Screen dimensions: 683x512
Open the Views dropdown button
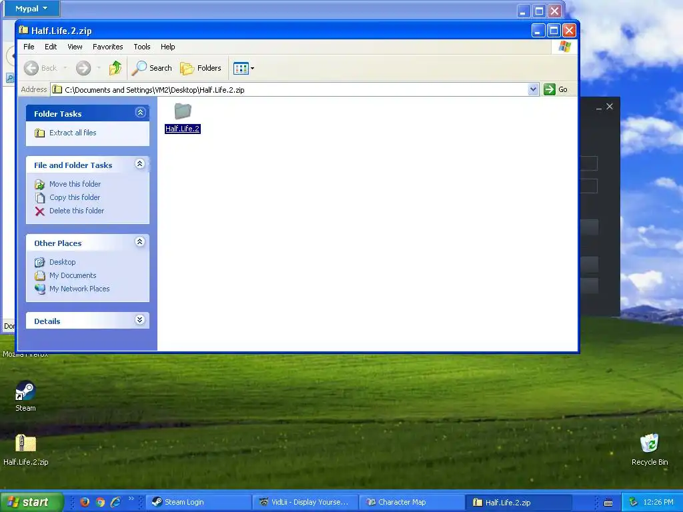[243, 68]
